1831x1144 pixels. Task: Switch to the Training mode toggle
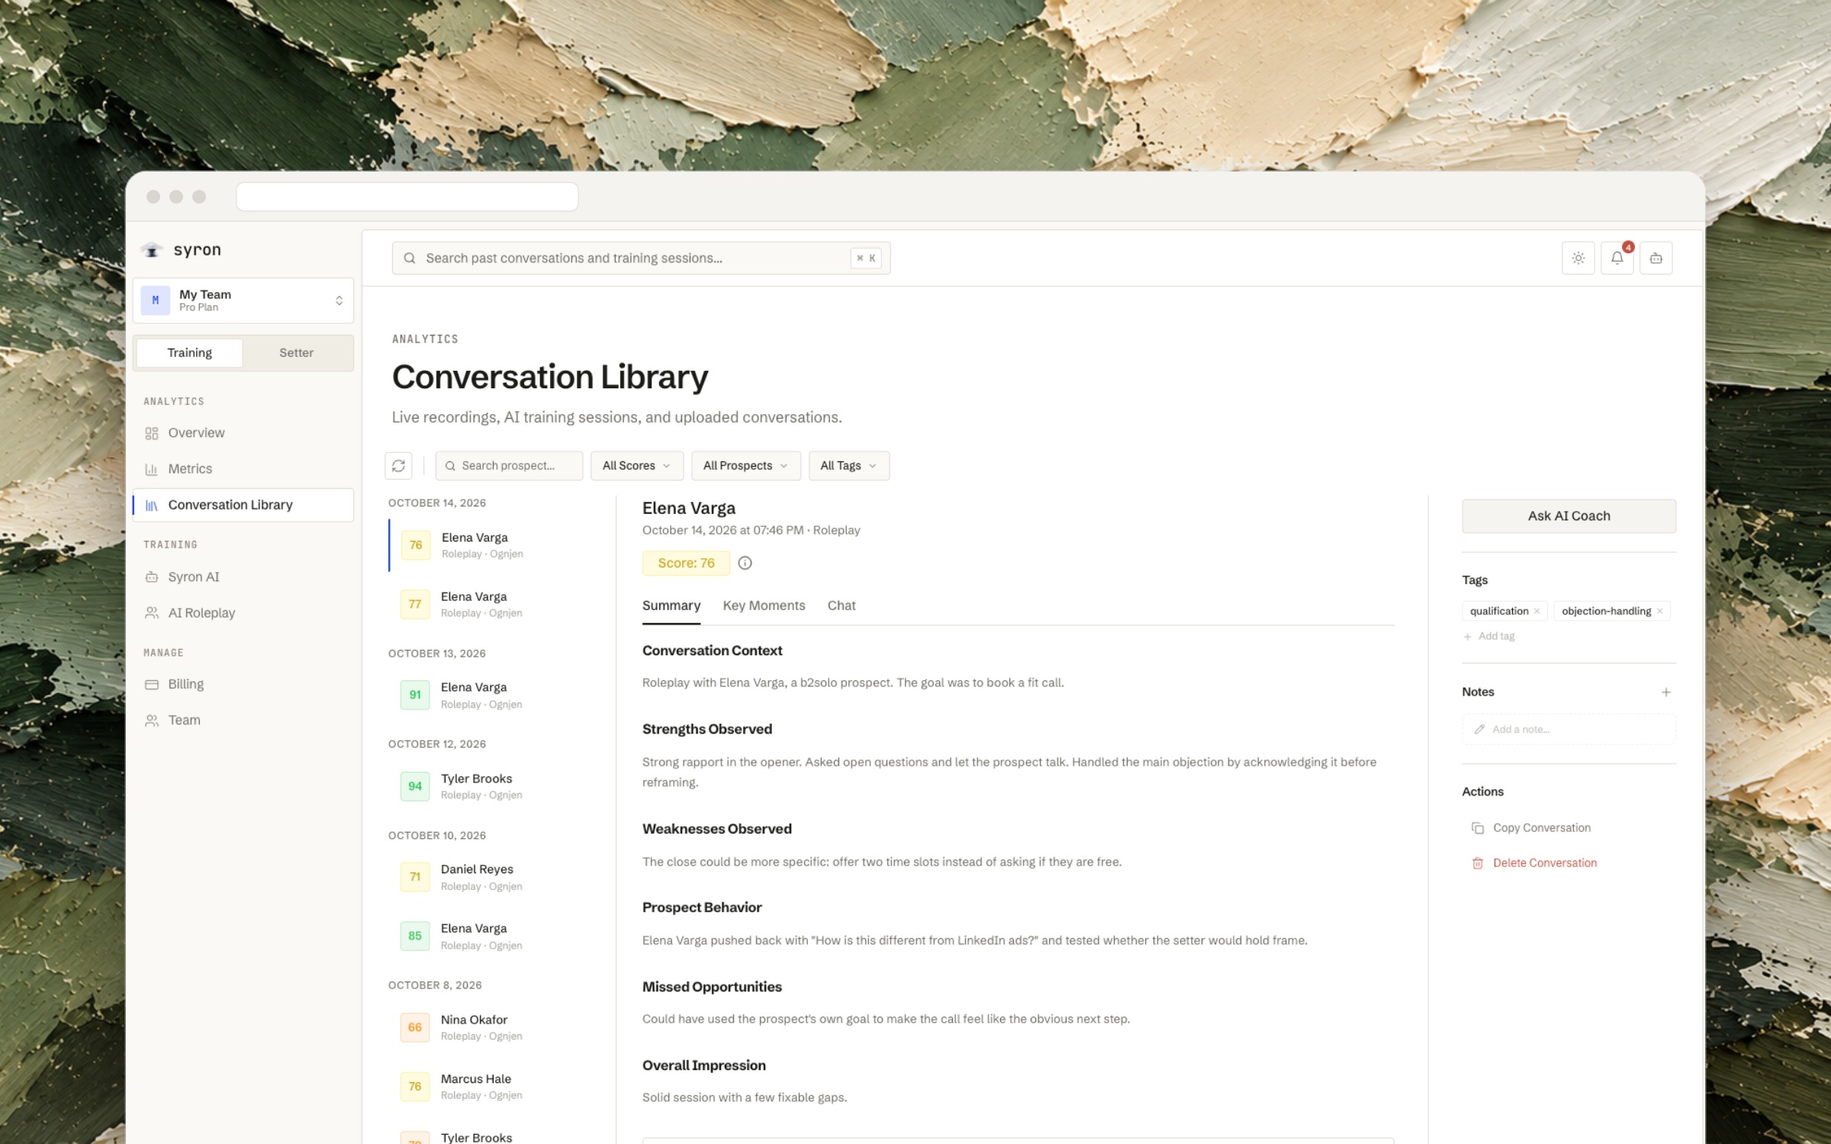(189, 352)
